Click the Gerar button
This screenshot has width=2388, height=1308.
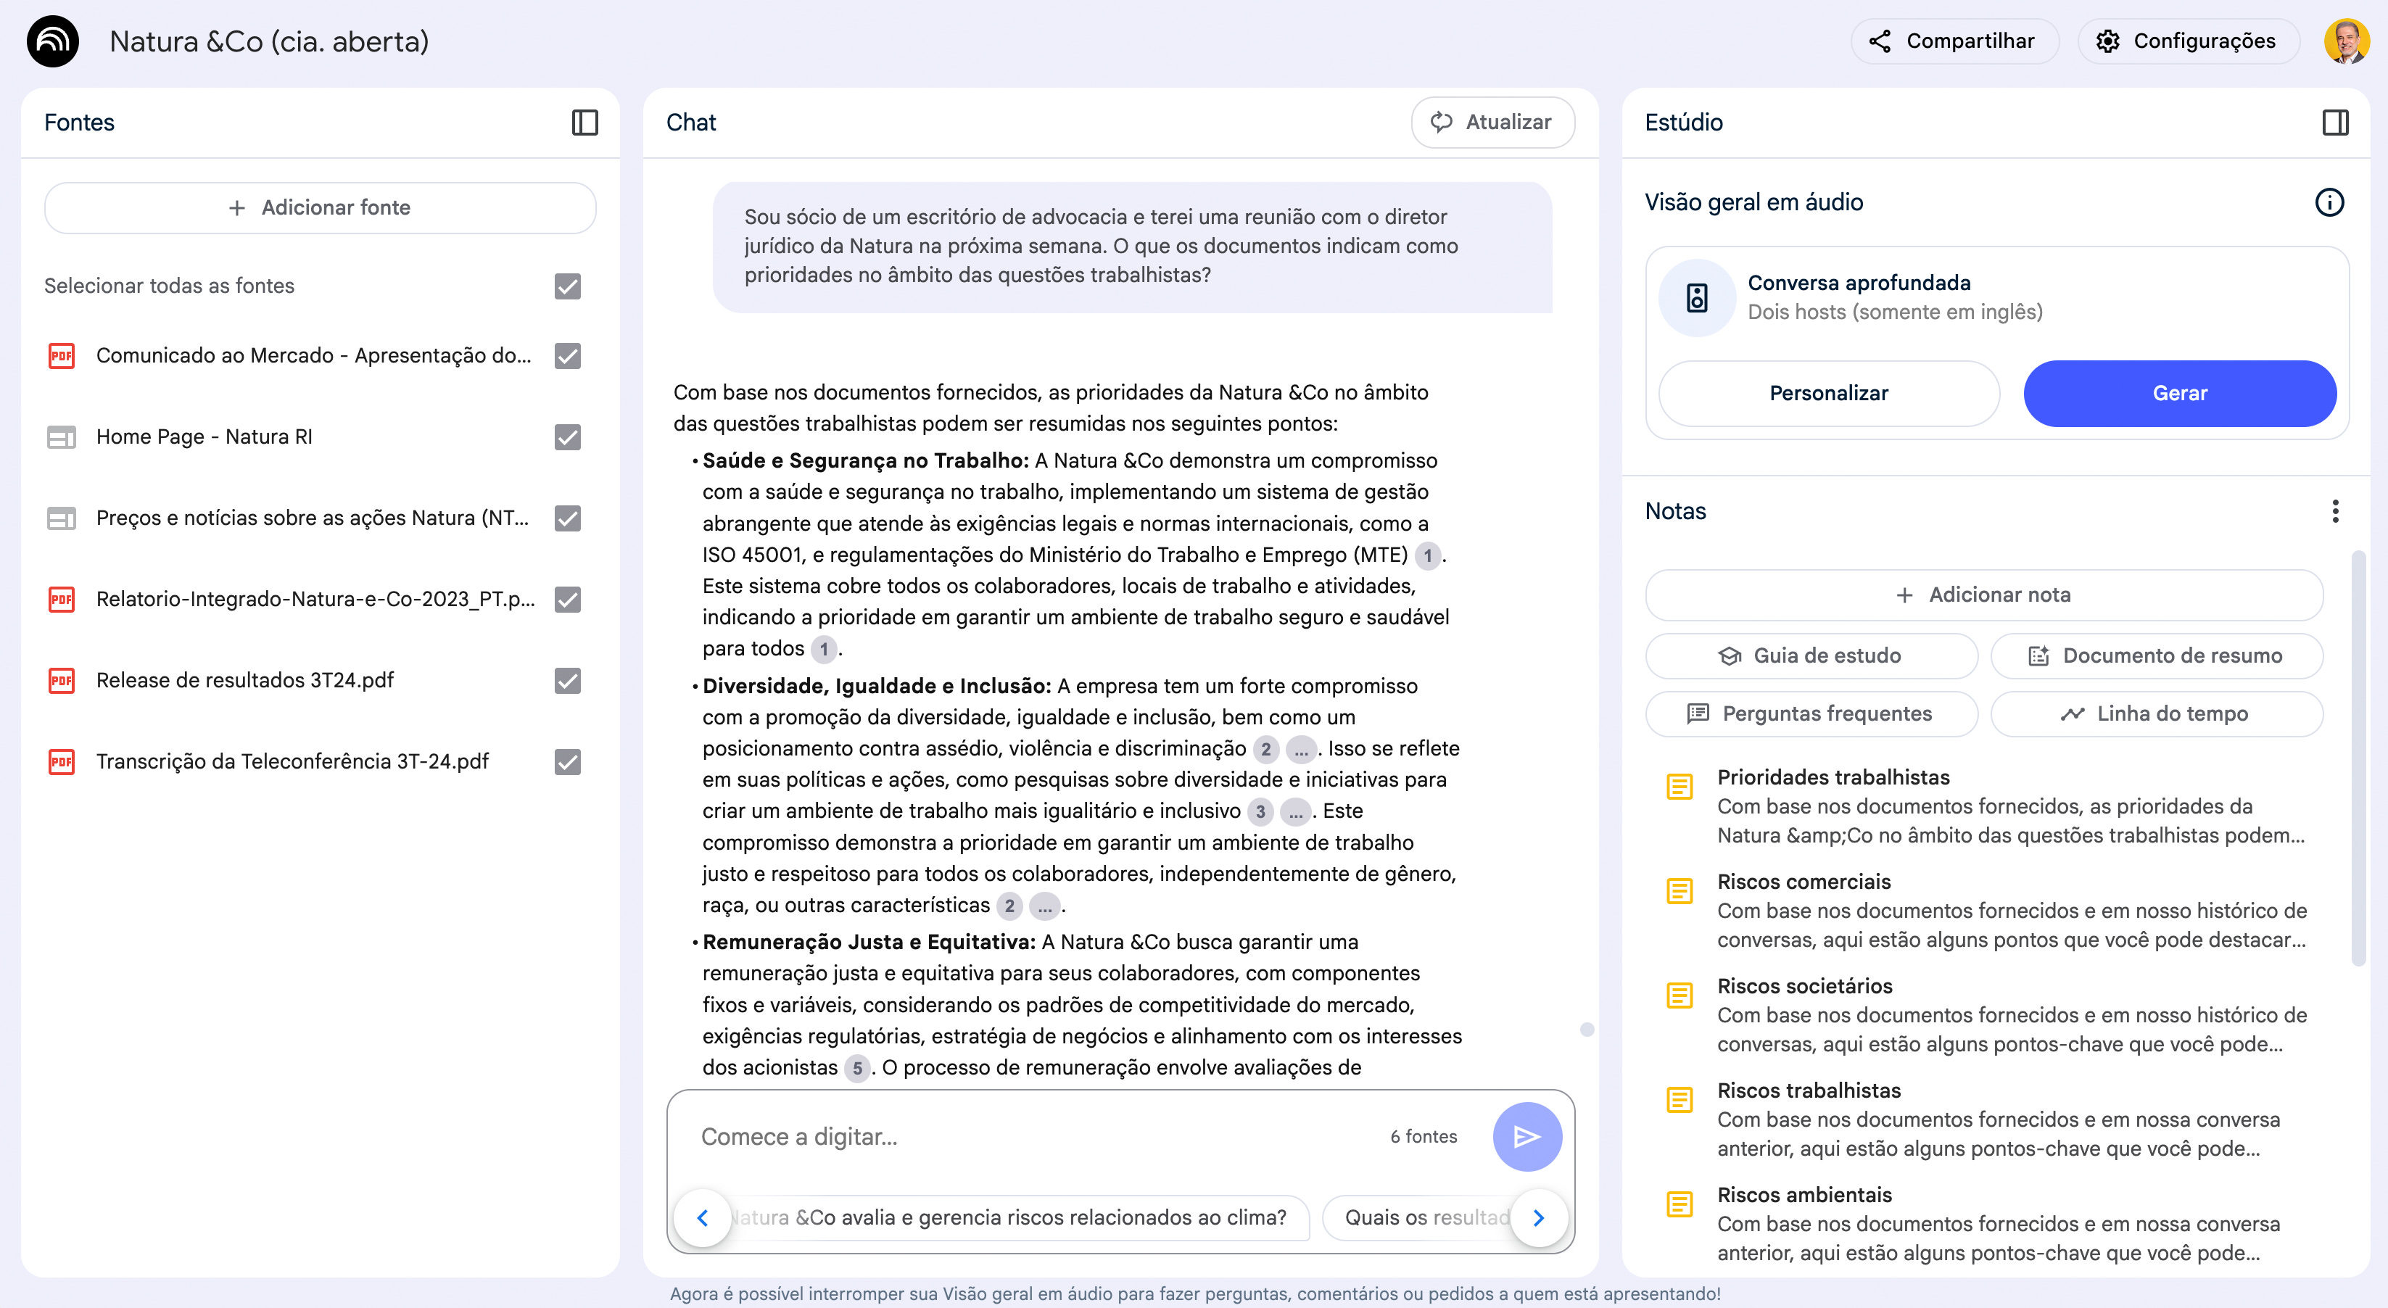tap(2178, 393)
